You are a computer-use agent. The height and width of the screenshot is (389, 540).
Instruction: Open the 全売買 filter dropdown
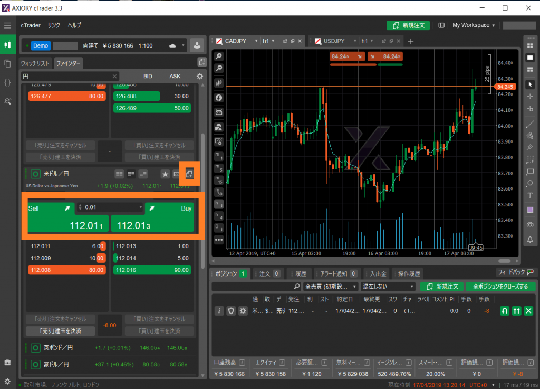click(331, 286)
